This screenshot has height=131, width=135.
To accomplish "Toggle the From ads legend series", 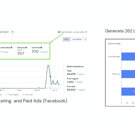I will coord(28,94).
